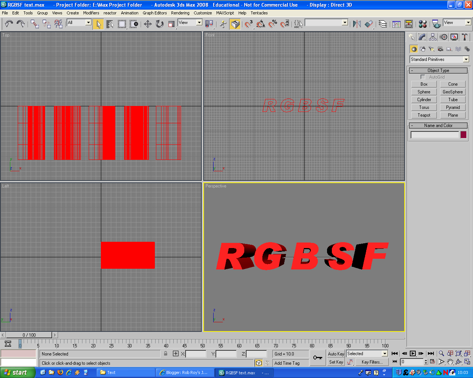Open the Layer Manager icon
The width and height of the screenshot is (473, 378).
(383, 24)
